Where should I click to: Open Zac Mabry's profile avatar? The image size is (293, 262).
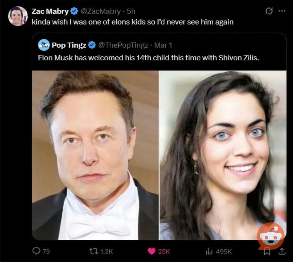[18, 16]
